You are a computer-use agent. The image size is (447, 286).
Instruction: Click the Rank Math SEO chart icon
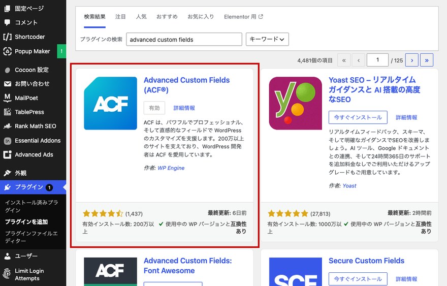(x=8, y=126)
